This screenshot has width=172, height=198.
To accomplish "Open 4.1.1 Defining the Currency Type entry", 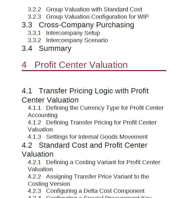I will [x=96, y=111].
